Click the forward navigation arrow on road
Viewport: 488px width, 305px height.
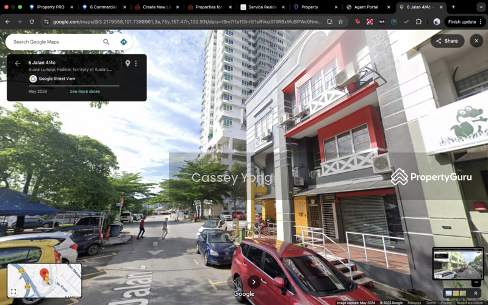[254, 281]
